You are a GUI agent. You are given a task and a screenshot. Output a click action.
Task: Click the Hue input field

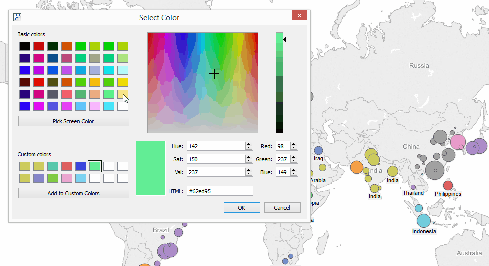point(216,146)
